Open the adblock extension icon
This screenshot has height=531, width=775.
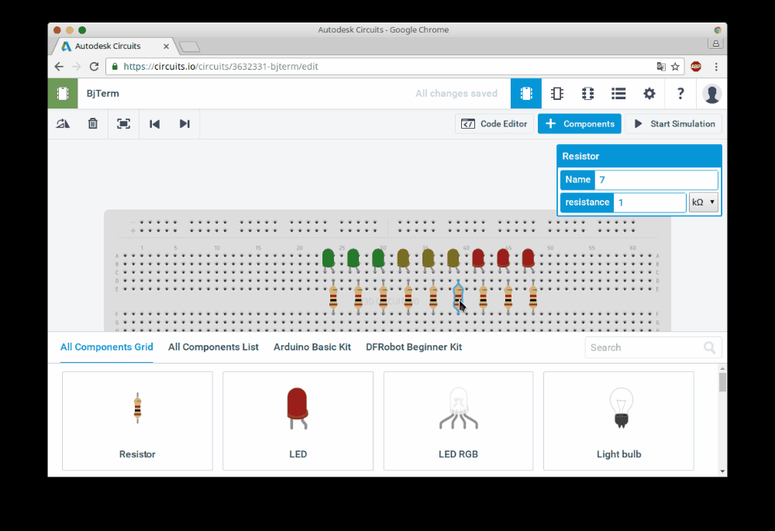tap(696, 66)
